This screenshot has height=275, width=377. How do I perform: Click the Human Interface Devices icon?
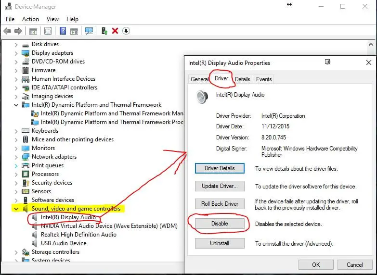(26, 79)
